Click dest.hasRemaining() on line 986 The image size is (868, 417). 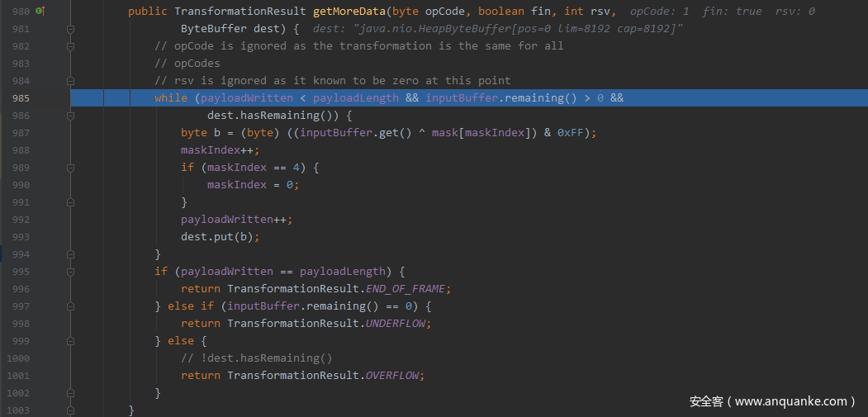[273, 116]
